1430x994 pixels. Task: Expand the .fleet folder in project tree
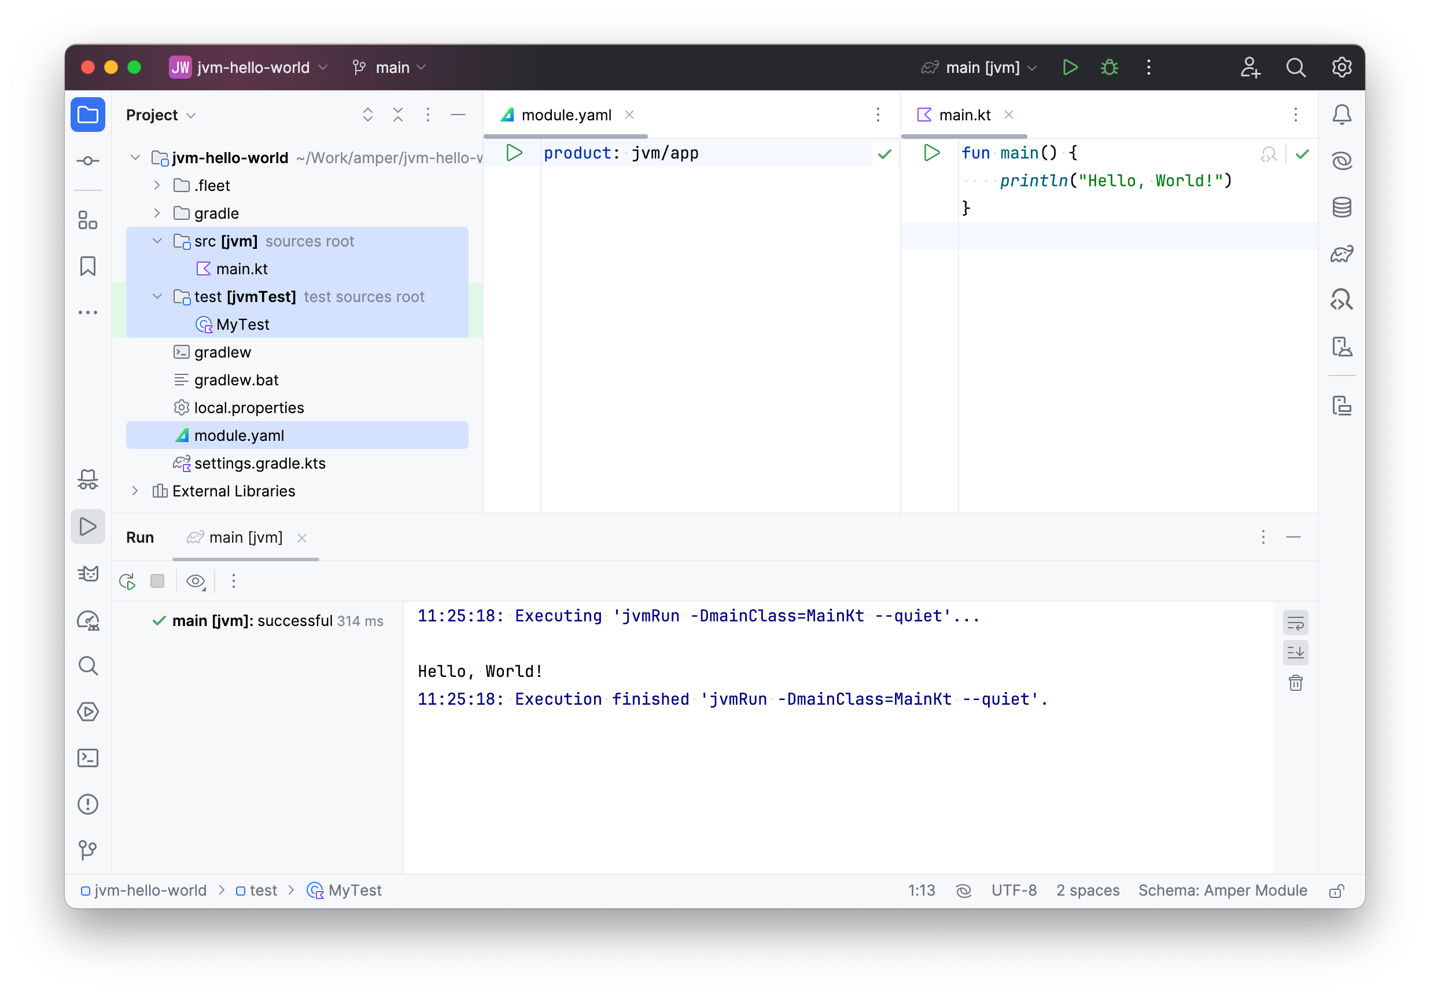(157, 186)
